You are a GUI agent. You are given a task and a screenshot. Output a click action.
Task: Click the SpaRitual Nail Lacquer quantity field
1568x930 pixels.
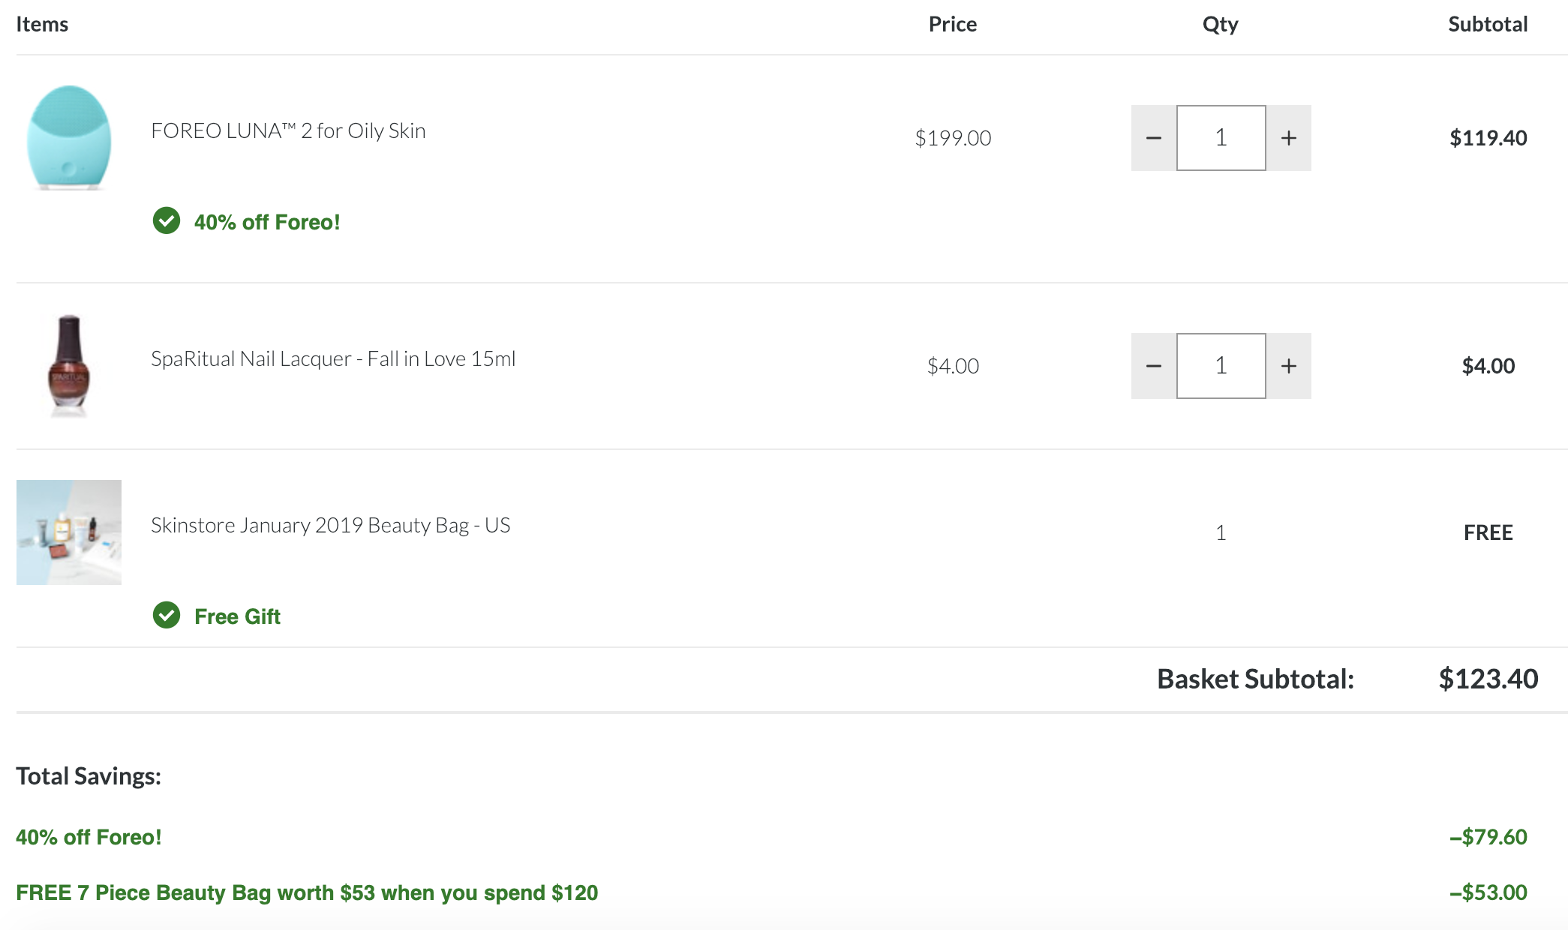pyautogui.click(x=1221, y=366)
